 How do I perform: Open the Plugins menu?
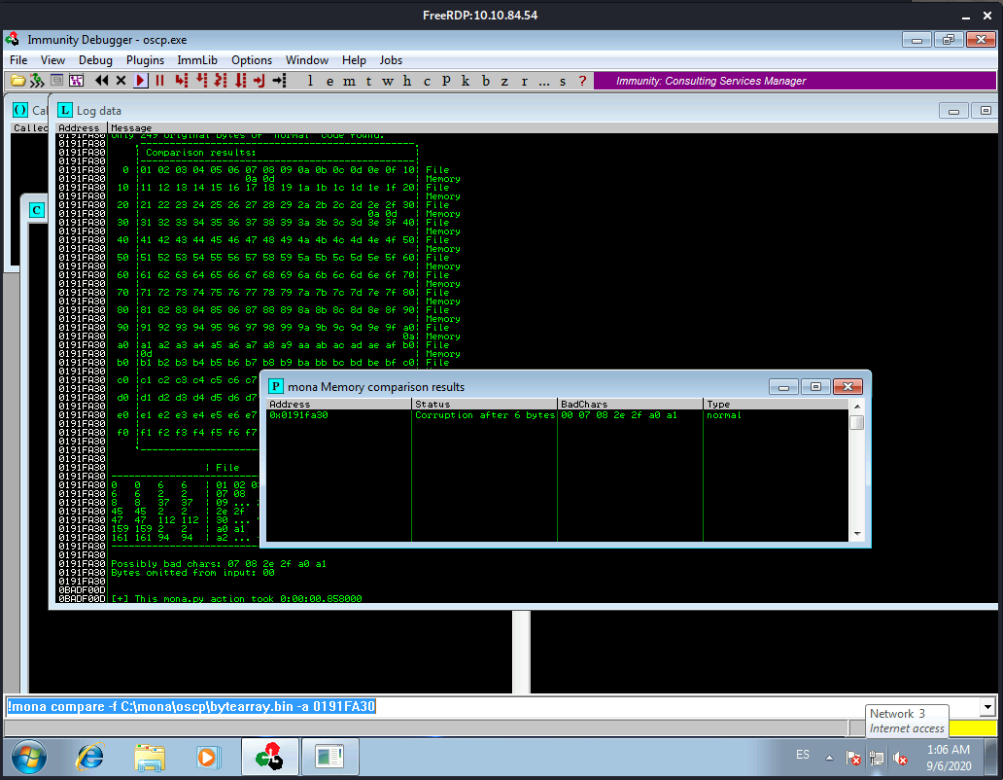point(145,60)
